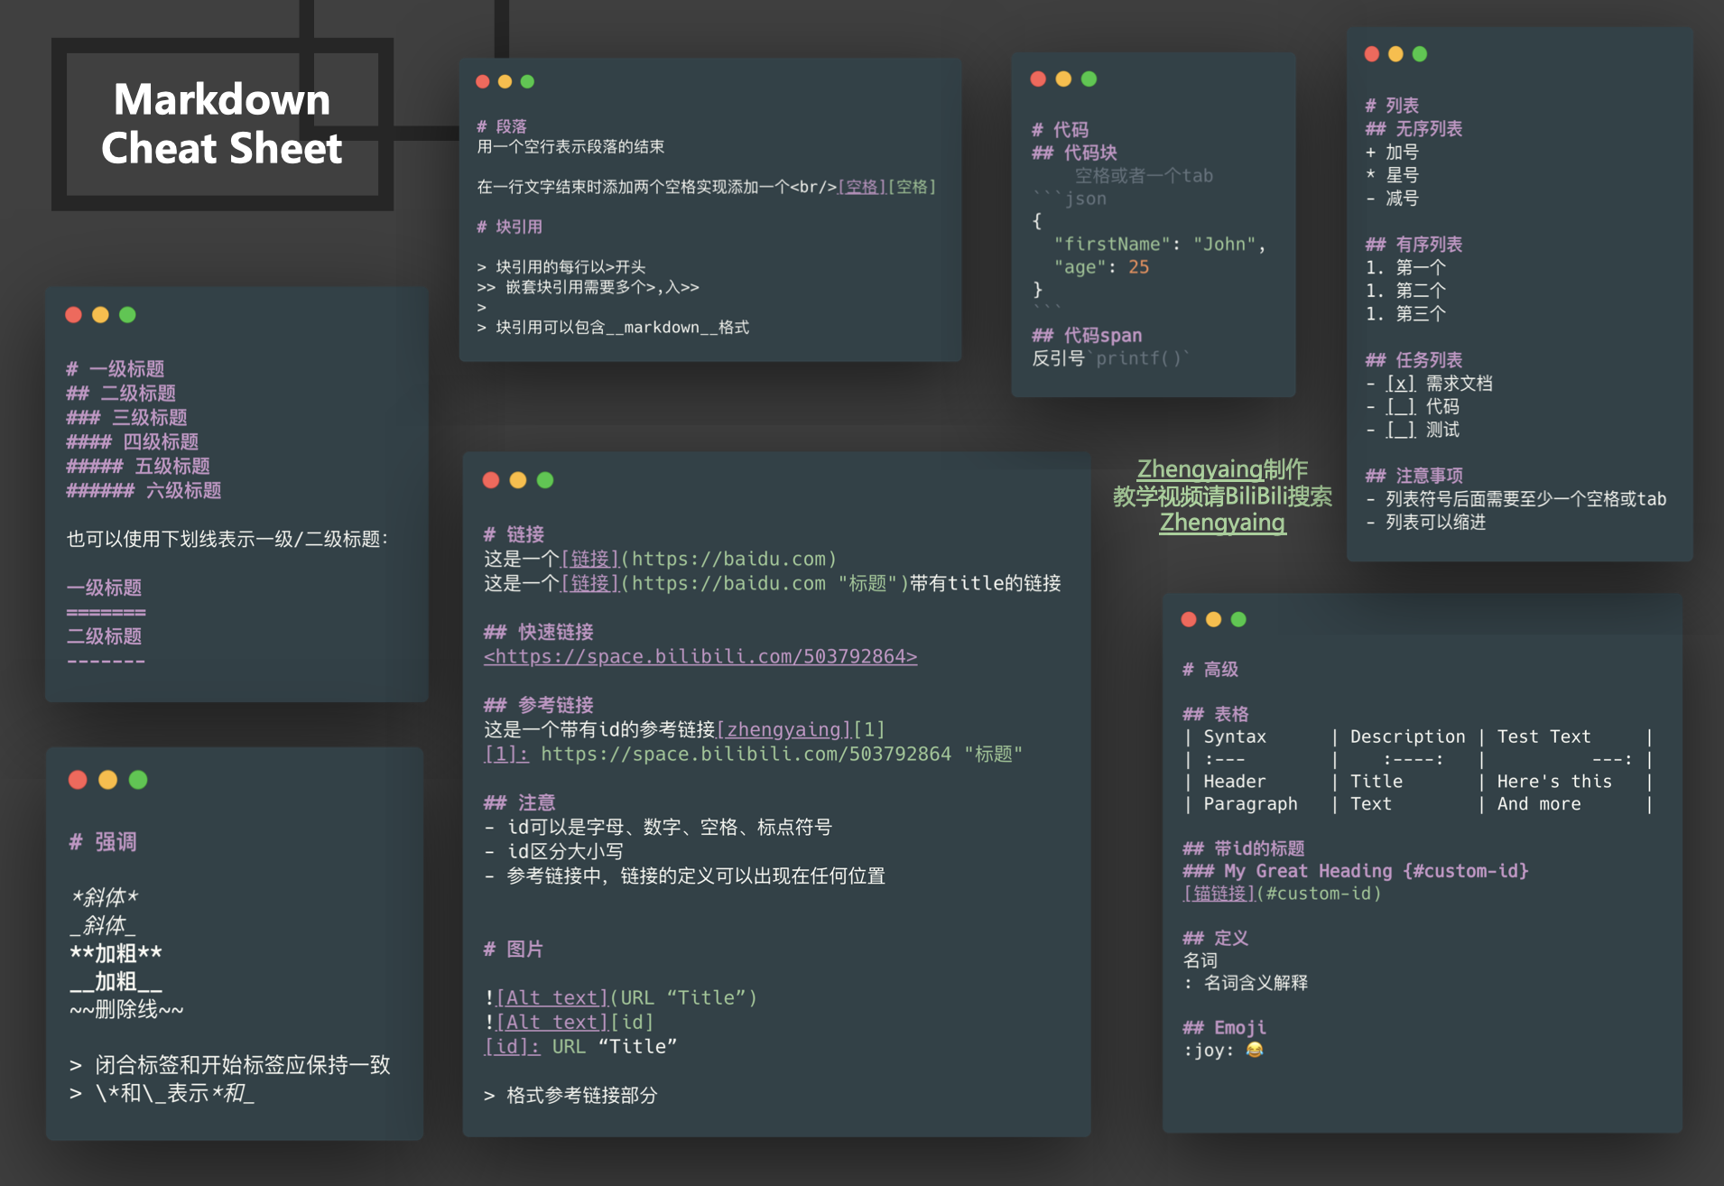Viewport: 1724px width, 1186px height.
Task: Select the '###### 六级标题' heading line
Action: [x=144, y=491]
